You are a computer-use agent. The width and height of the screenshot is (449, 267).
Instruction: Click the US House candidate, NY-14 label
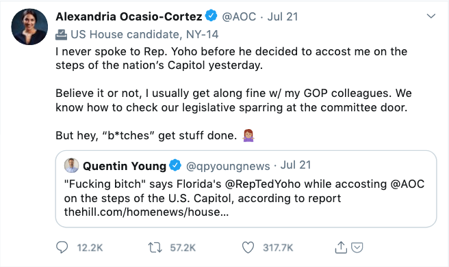(144, 35)
